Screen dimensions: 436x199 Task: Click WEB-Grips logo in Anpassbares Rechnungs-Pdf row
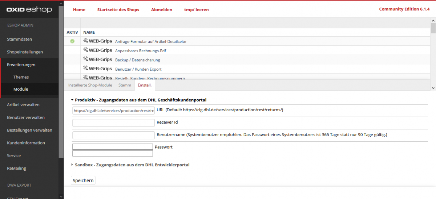[98, 50]
